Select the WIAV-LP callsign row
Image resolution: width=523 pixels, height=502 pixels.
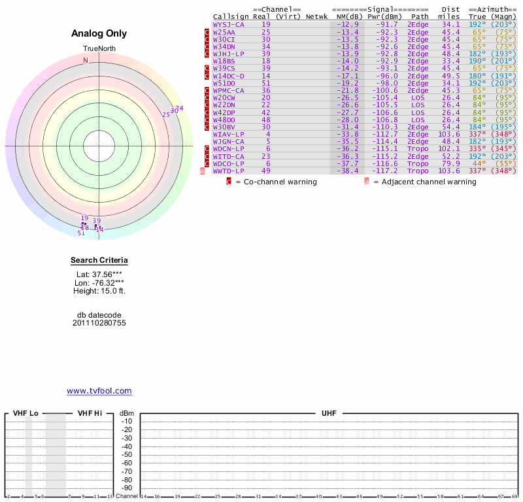pos(228,134)
